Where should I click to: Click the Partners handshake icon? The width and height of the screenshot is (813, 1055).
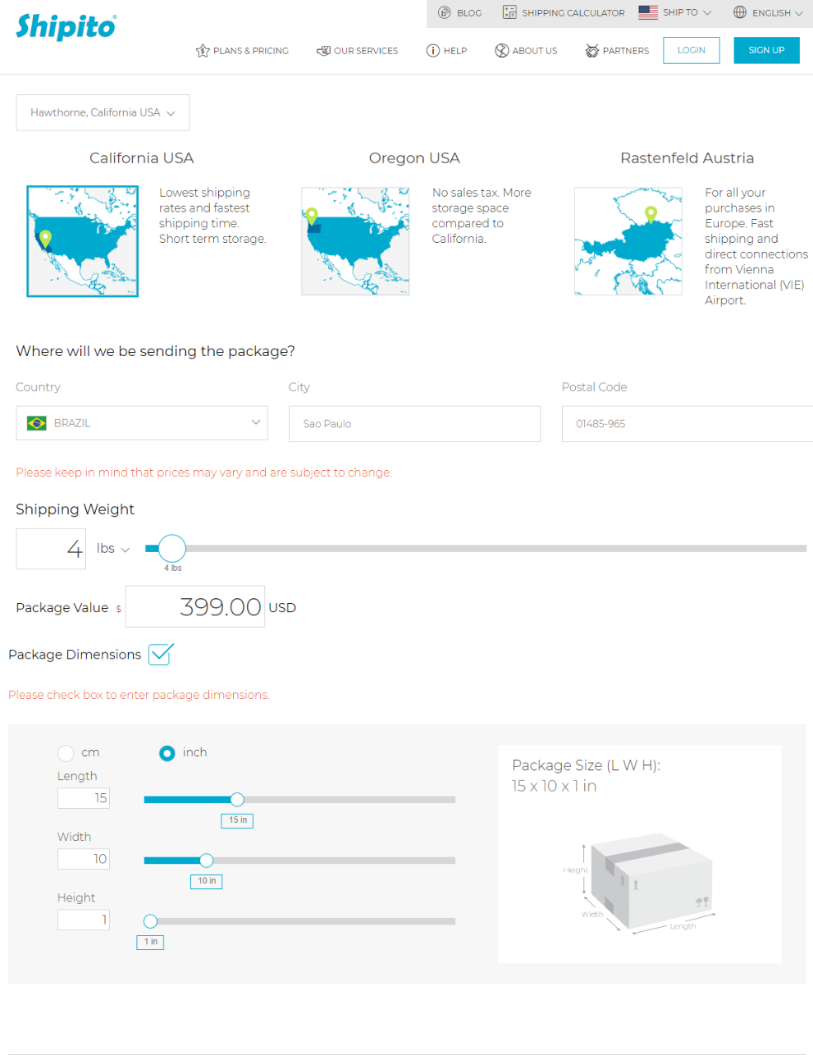592,51
